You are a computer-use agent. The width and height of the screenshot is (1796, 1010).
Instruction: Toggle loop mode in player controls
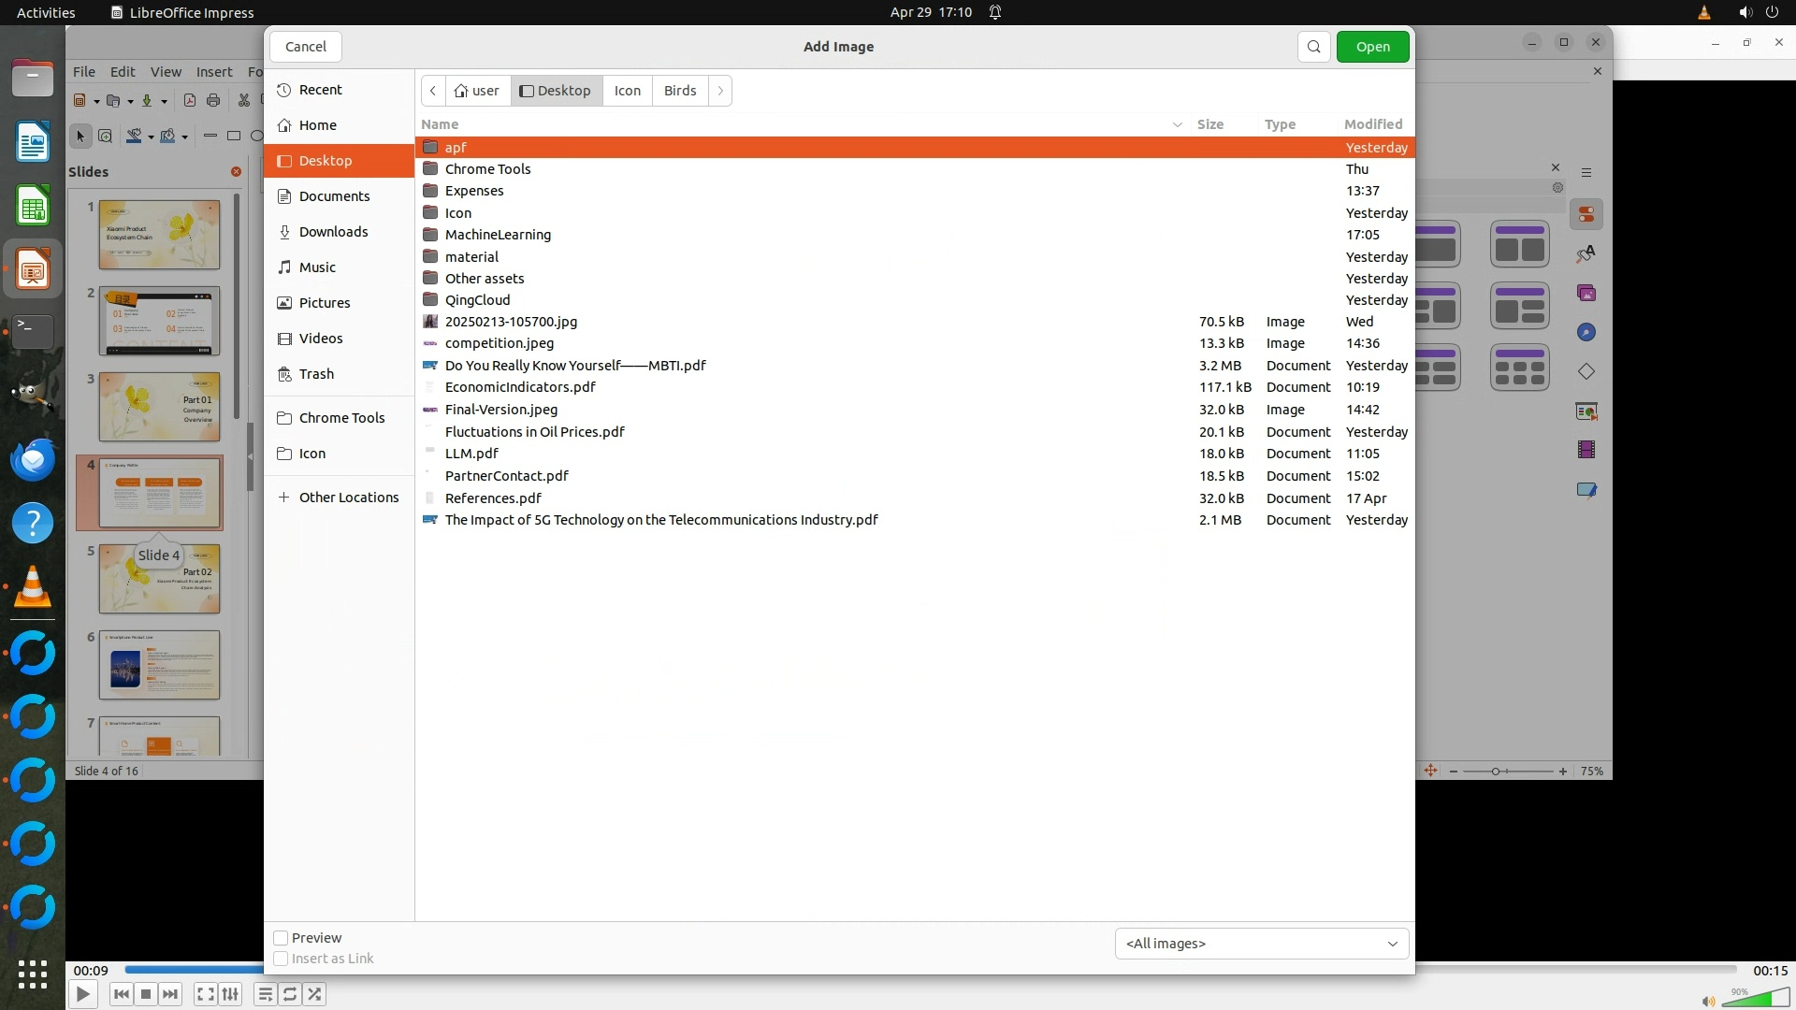pos(290,994)
